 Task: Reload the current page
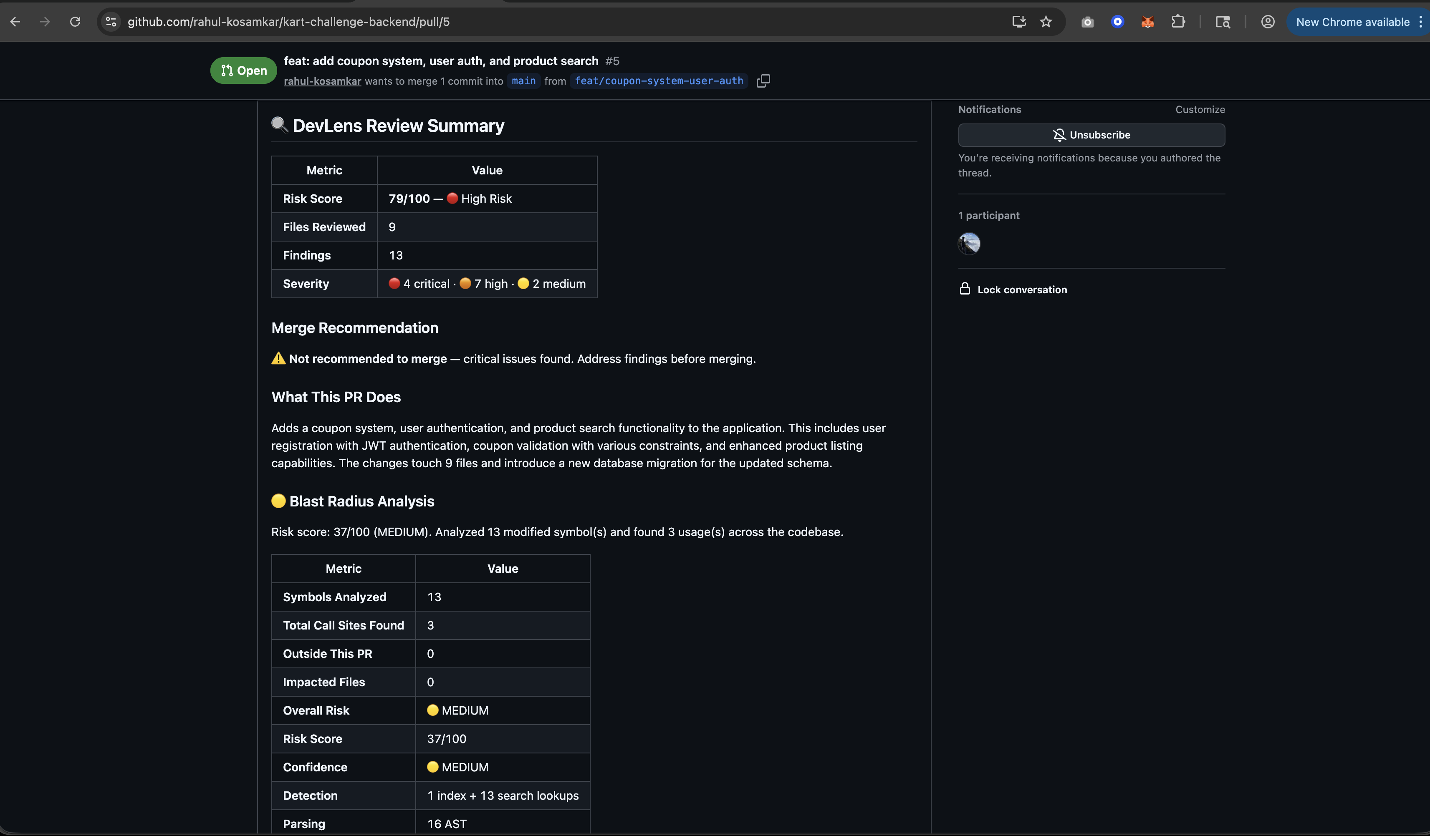point(75,22)
